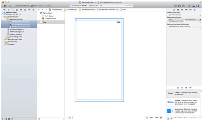
Task: Open the Symbol navigator tab icon
Action: click(8, 10)
